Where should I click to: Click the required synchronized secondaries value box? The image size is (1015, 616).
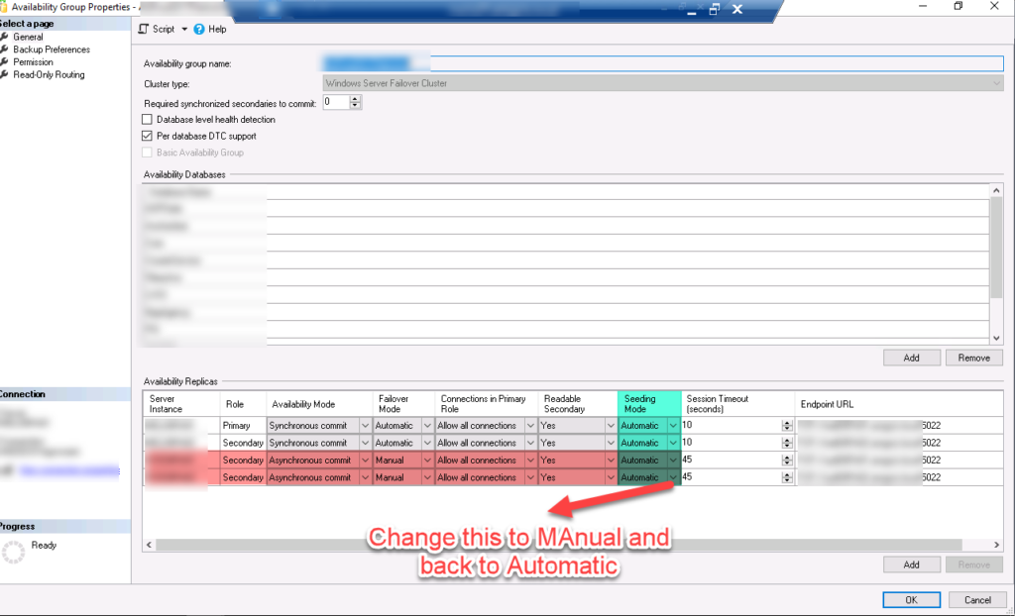[x=336, y=102]
